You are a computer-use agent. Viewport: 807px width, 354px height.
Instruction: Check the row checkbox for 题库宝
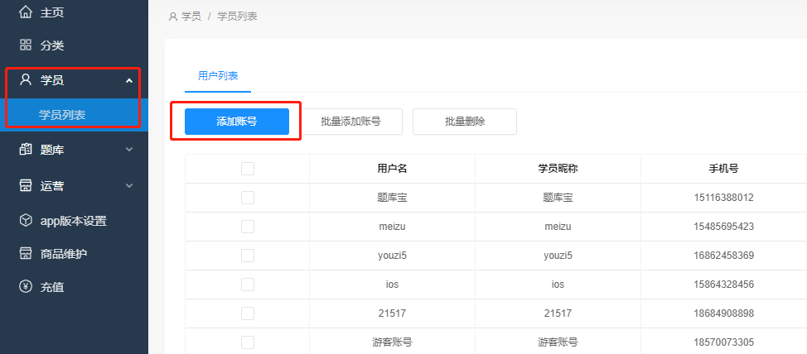coord(248,198)
